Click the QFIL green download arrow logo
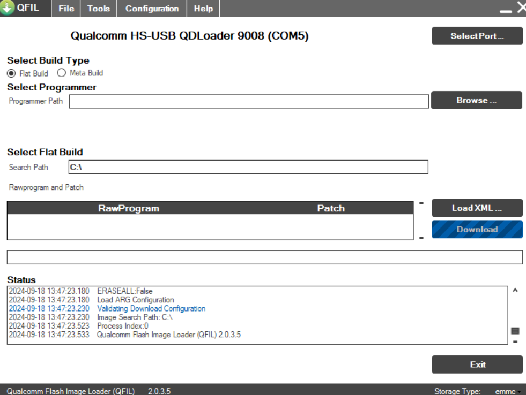The image size is (526, 395). click(x=7, y=7)
